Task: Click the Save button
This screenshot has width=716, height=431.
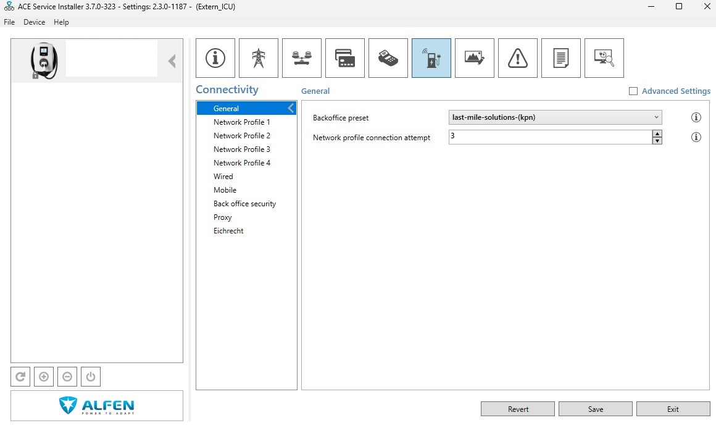Action: (x=596, y=409)
